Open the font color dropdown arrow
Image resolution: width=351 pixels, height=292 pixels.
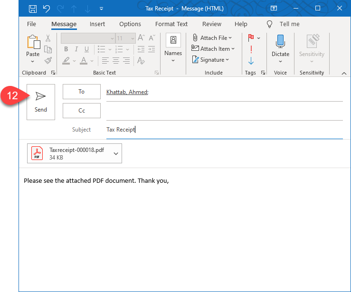[x=92, y=61]
